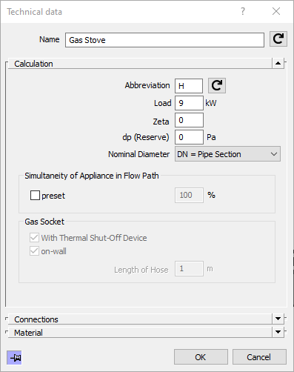The width and height of the screenshot is (294, 372).
Task: Reset the Name field with its refresh icon
Action: [x=278, y=39]
